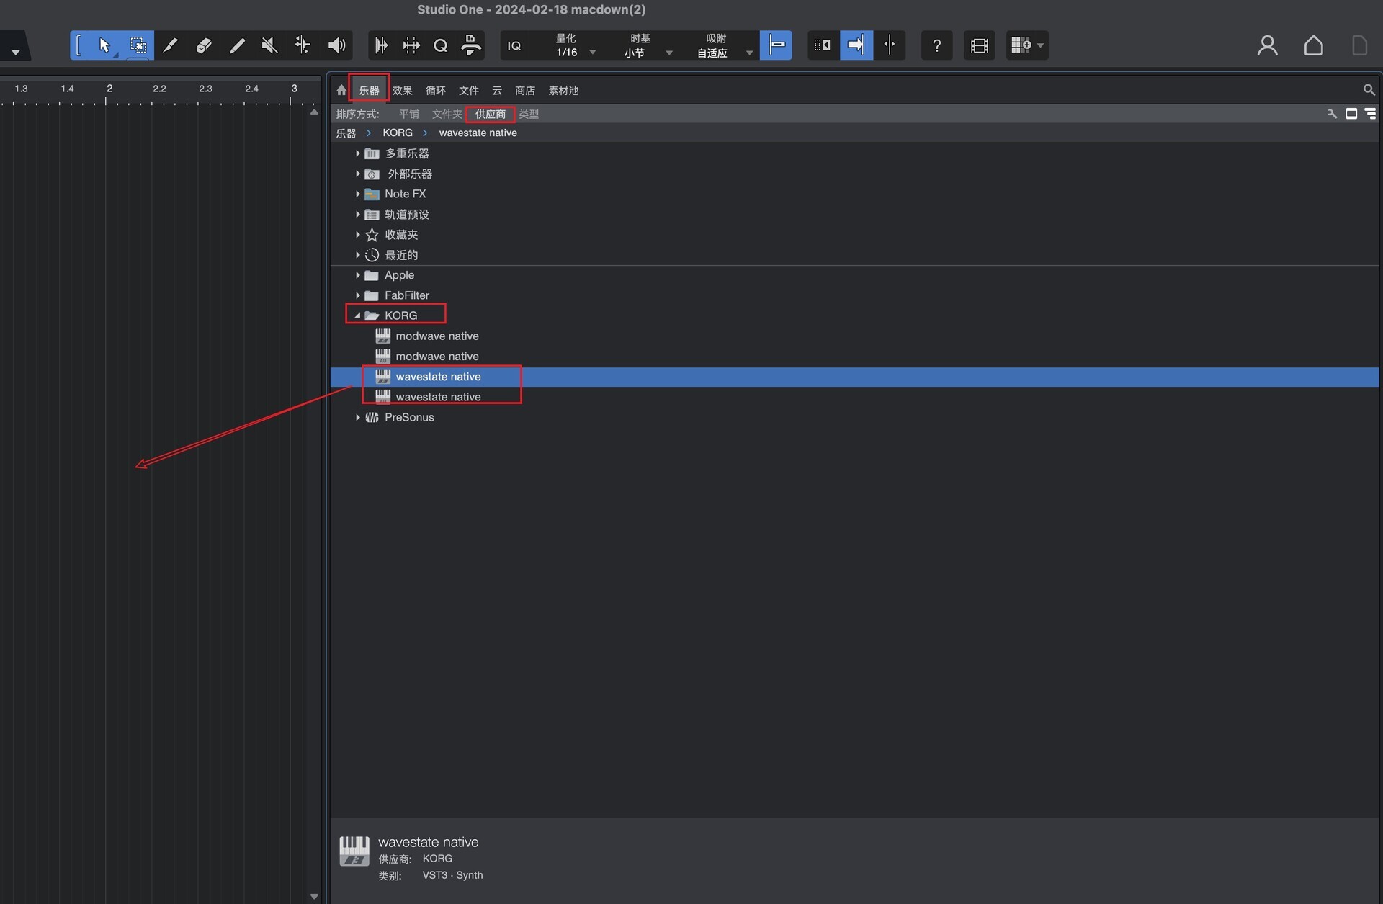Toggle IQ input quantize

click(514, 45)
